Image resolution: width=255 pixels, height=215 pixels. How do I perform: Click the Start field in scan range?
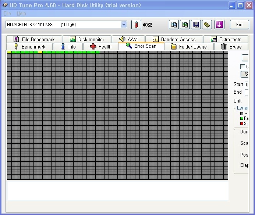pos(247,85)
